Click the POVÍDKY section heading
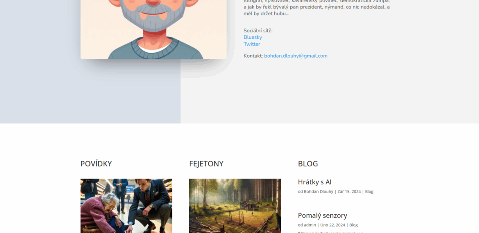Viewport: 479px width, 233px height. (96, 164)
